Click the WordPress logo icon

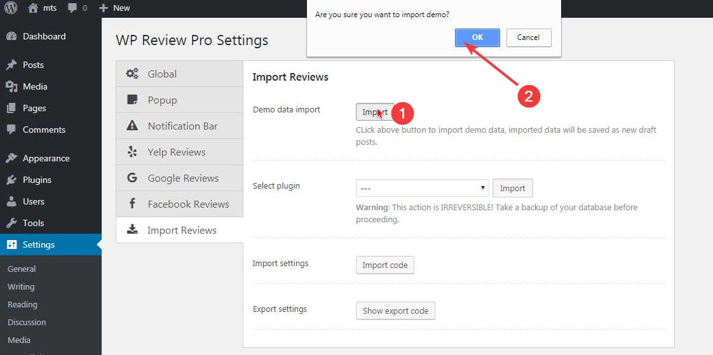click(x=11, y=8)
